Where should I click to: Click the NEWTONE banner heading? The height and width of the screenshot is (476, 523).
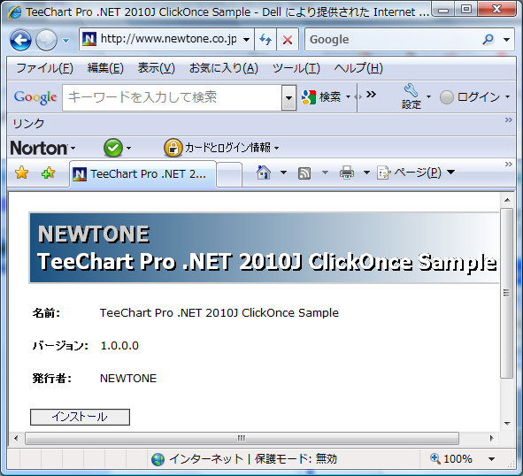(94, 234)
